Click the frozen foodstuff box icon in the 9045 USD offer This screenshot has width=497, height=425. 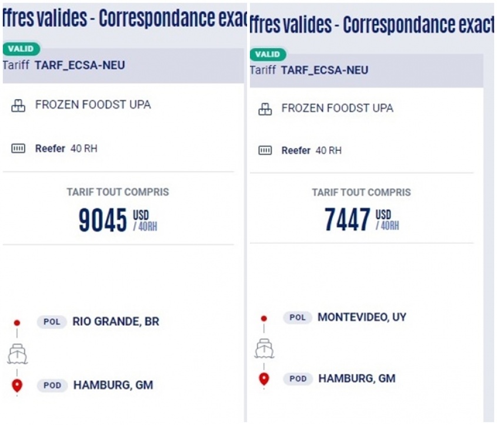click(x=19, y=106)
